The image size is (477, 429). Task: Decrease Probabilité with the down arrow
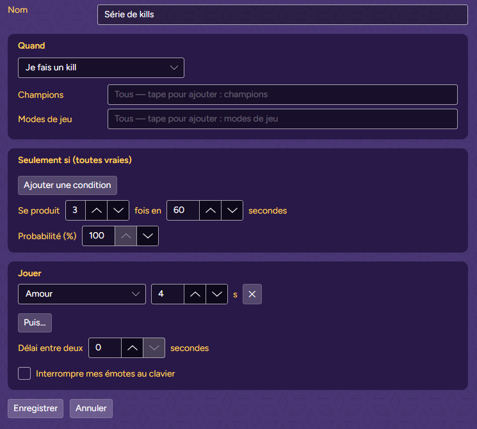147,236
